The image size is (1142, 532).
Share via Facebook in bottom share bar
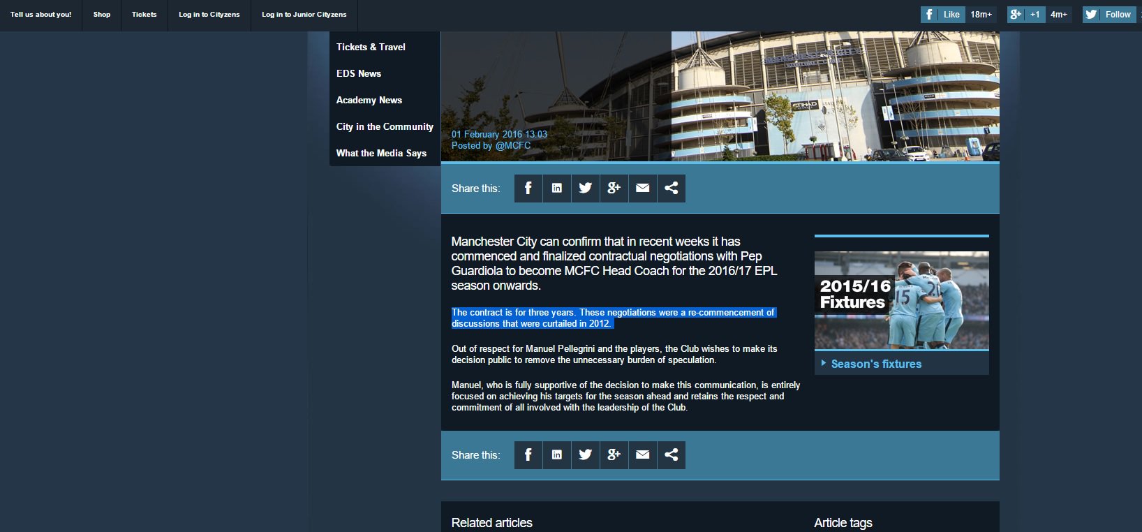tap(528, 455)
